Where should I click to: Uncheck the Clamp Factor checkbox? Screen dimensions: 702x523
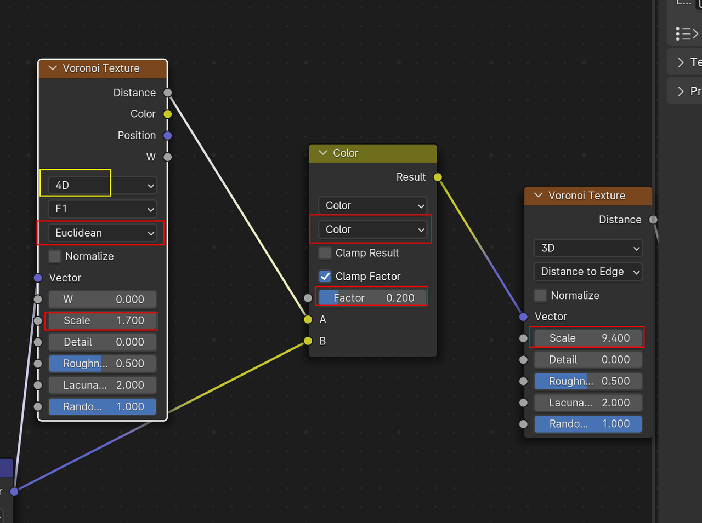click(325, 277)
